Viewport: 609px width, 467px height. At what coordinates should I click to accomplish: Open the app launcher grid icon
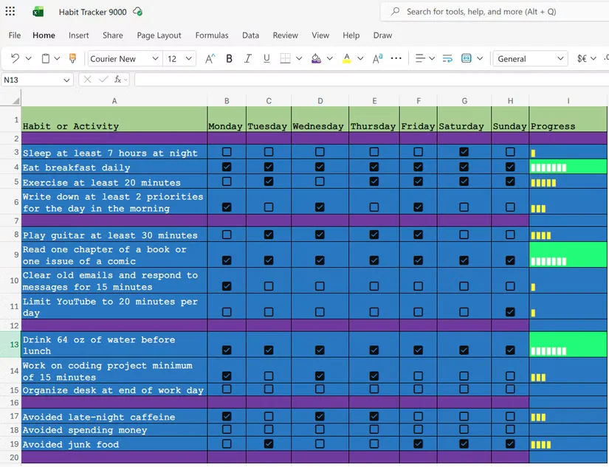(x=10, y=11)
